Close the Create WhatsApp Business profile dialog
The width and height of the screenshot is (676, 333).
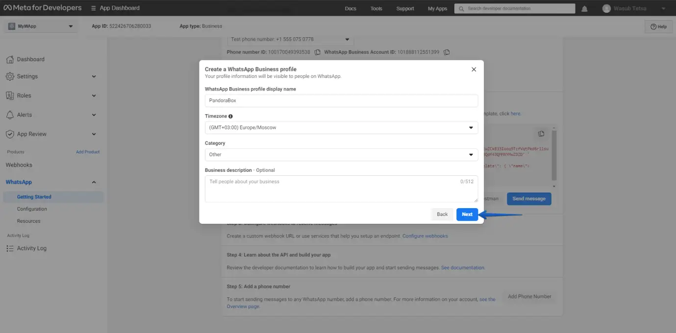pos(474,70)
